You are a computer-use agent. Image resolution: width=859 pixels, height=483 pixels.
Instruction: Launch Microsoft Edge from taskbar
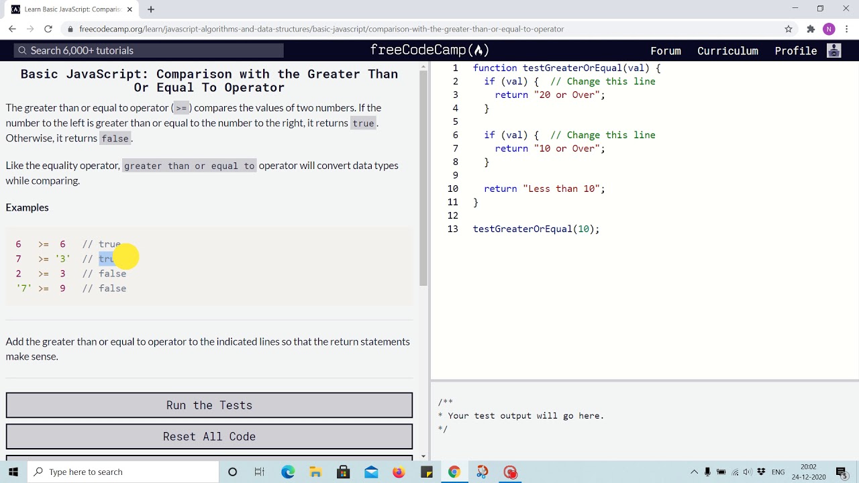(288, 472)
